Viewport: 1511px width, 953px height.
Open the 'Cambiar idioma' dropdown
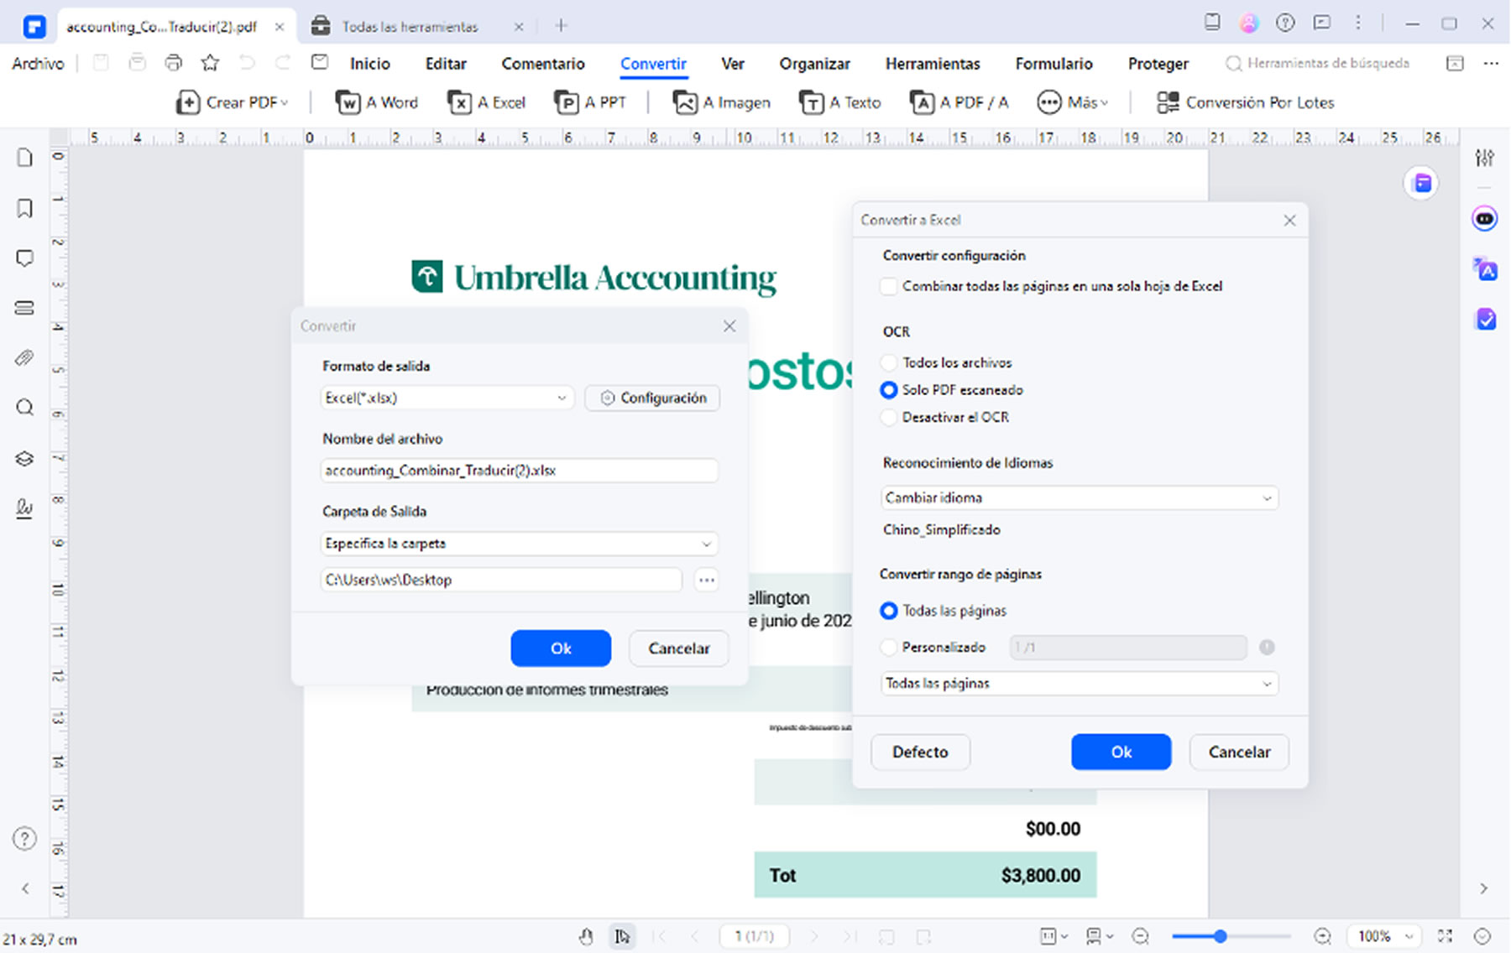coord(1078,497)
